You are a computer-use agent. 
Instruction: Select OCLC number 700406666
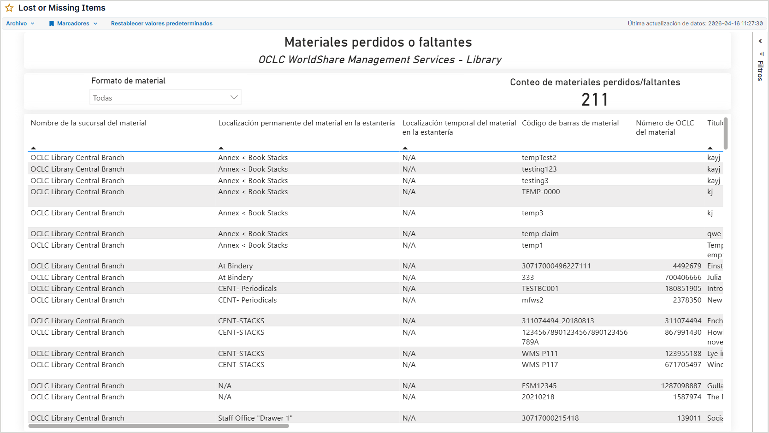coord(683,278)
